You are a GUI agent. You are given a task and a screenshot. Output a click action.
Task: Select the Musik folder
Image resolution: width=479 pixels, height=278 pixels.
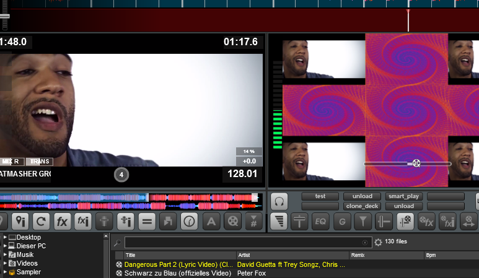click(x=21, y=254)
